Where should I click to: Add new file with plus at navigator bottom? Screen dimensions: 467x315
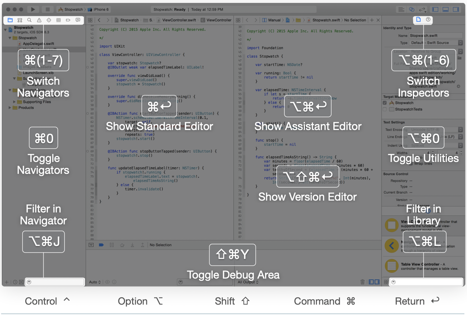pos(6,282)
